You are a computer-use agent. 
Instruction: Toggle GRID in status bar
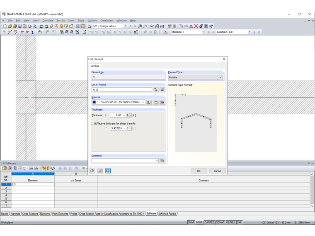(199, 222)
